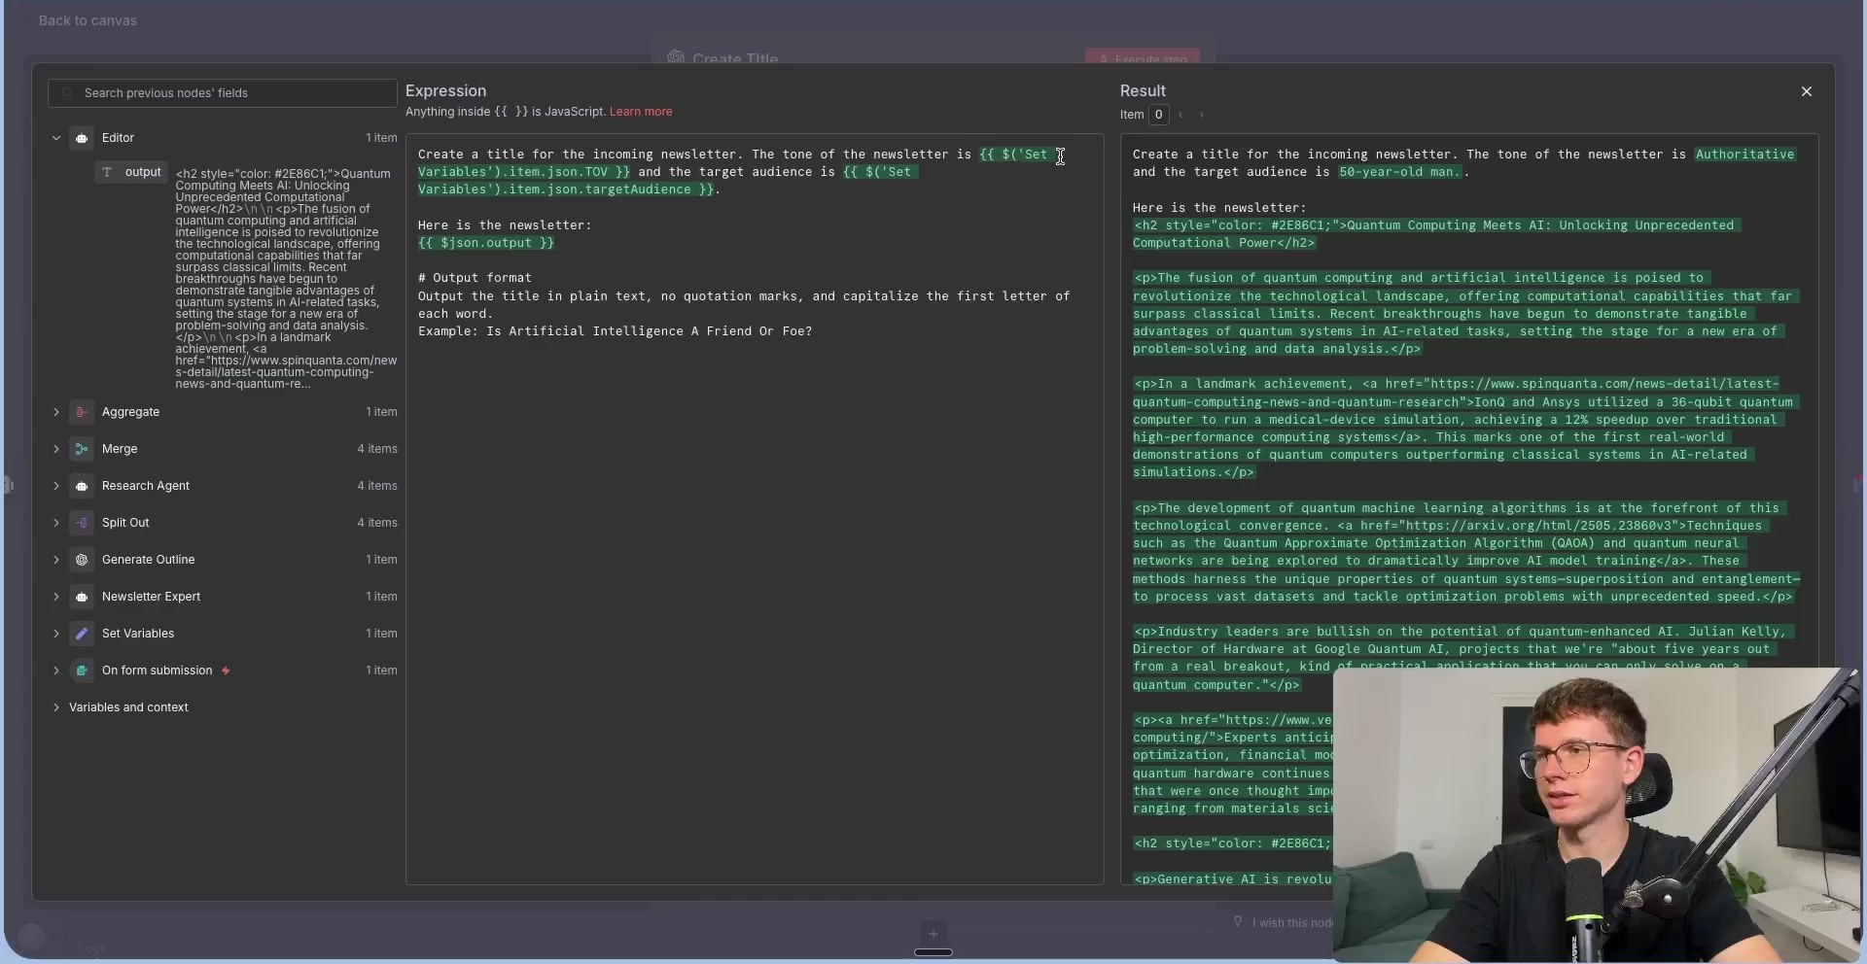Expand the Research Agent node section
This screenshot has width=1867, height=964.
(x=55, y=486)
